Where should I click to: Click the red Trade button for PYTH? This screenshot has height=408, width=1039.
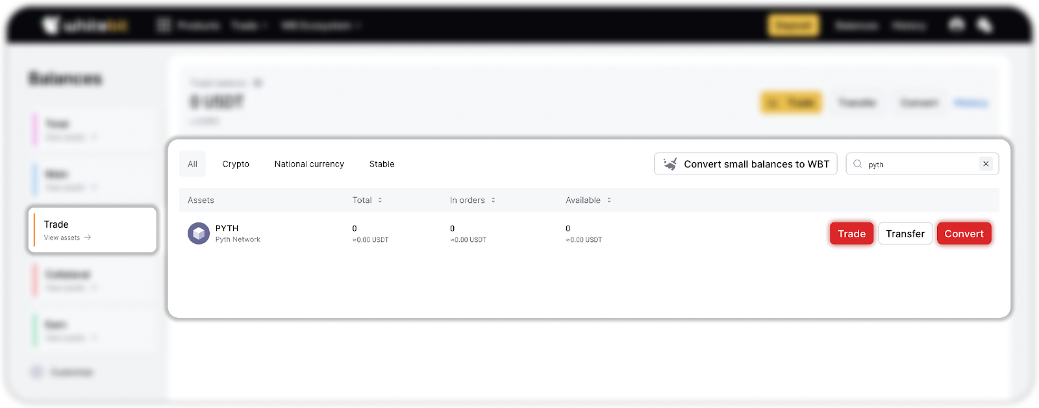pos(851,234)
